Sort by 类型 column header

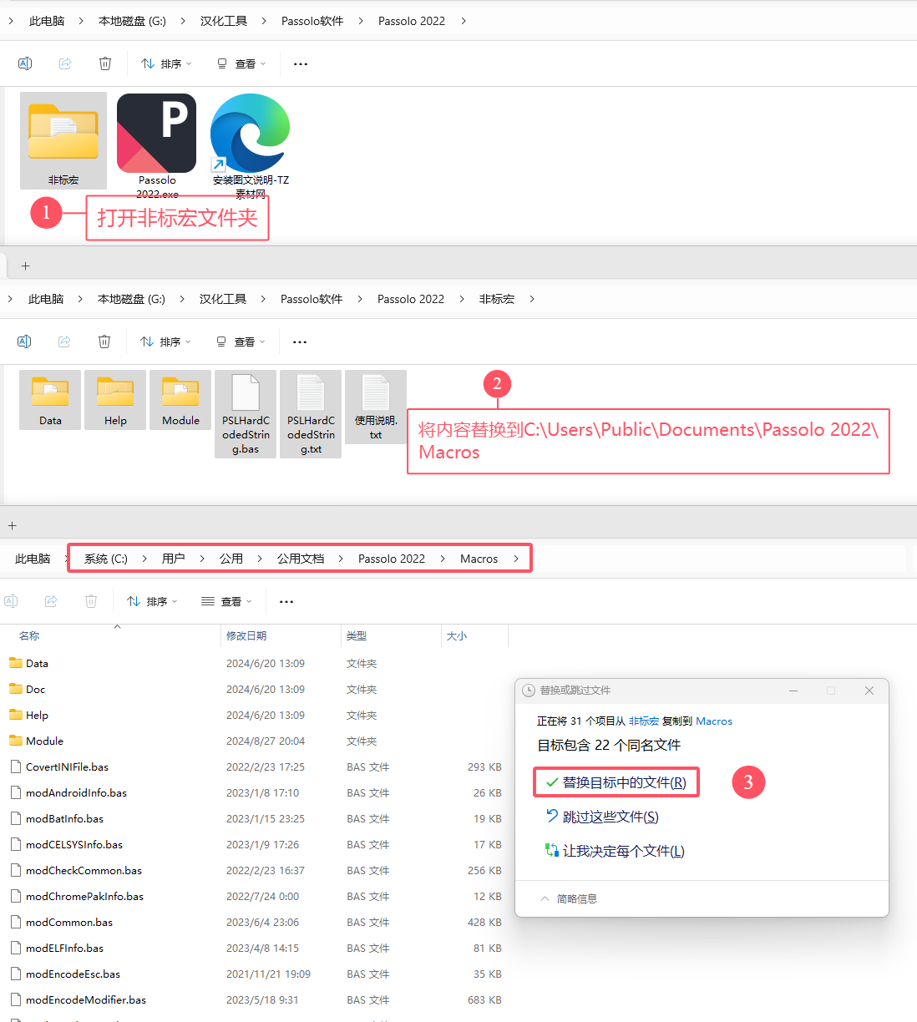(x=357, y=636)
